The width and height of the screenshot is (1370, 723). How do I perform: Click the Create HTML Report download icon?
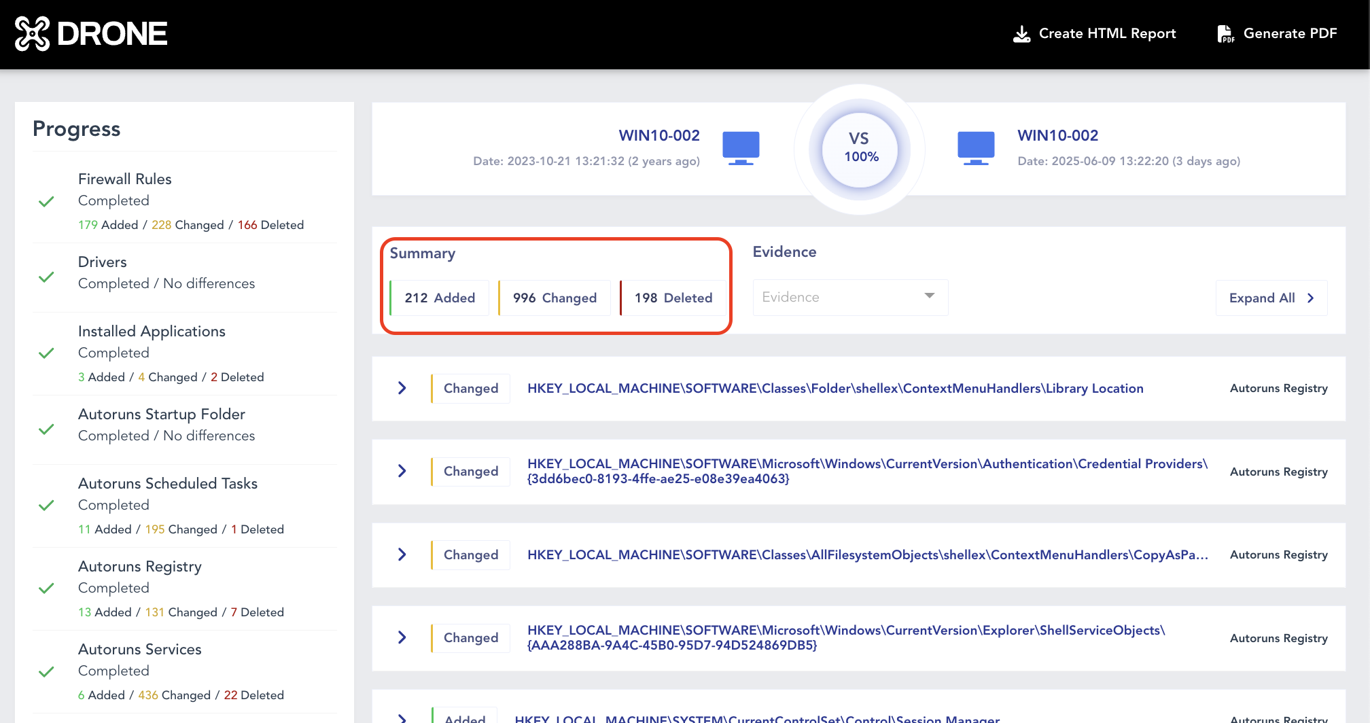pos(1021,34)
